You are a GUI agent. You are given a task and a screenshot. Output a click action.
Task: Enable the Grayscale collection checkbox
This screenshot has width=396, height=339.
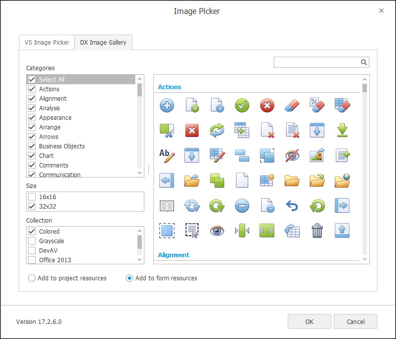32,241
